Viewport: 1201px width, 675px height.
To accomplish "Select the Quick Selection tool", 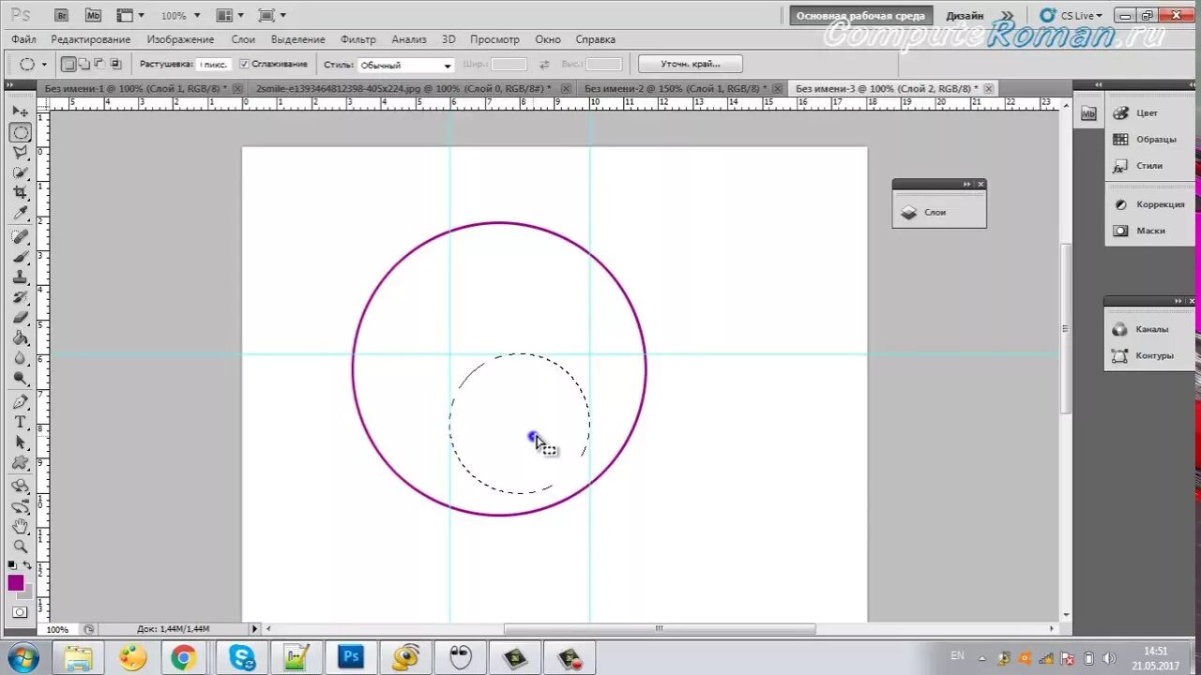I will [20, 172].
